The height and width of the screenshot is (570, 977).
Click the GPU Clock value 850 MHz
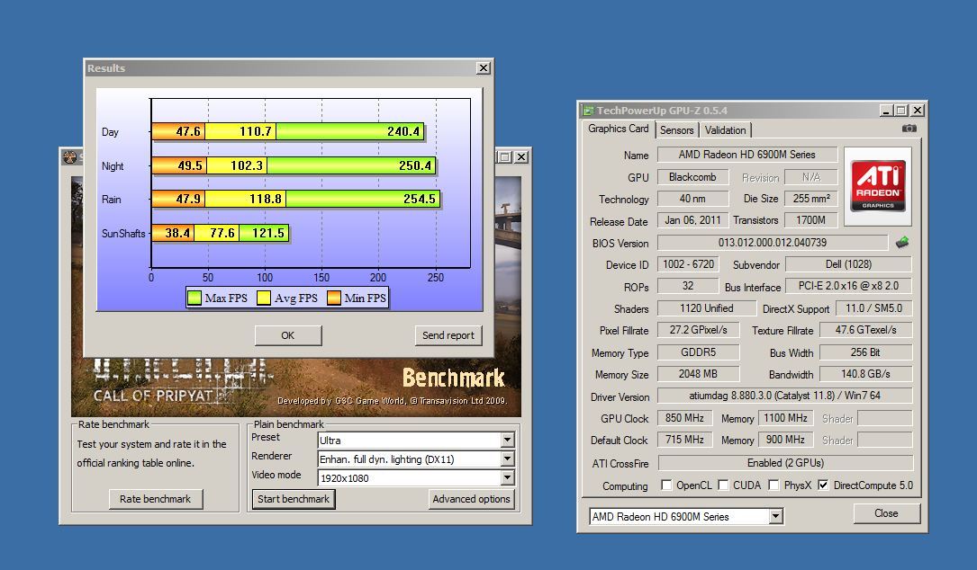click(x=684, y=418)
